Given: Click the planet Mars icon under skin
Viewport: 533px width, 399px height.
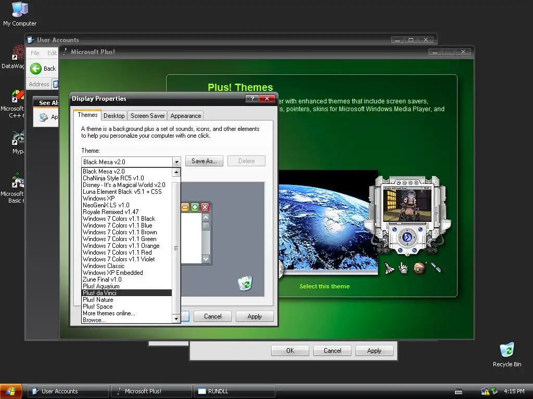Looking at the screenshot, I should (420, 268).
